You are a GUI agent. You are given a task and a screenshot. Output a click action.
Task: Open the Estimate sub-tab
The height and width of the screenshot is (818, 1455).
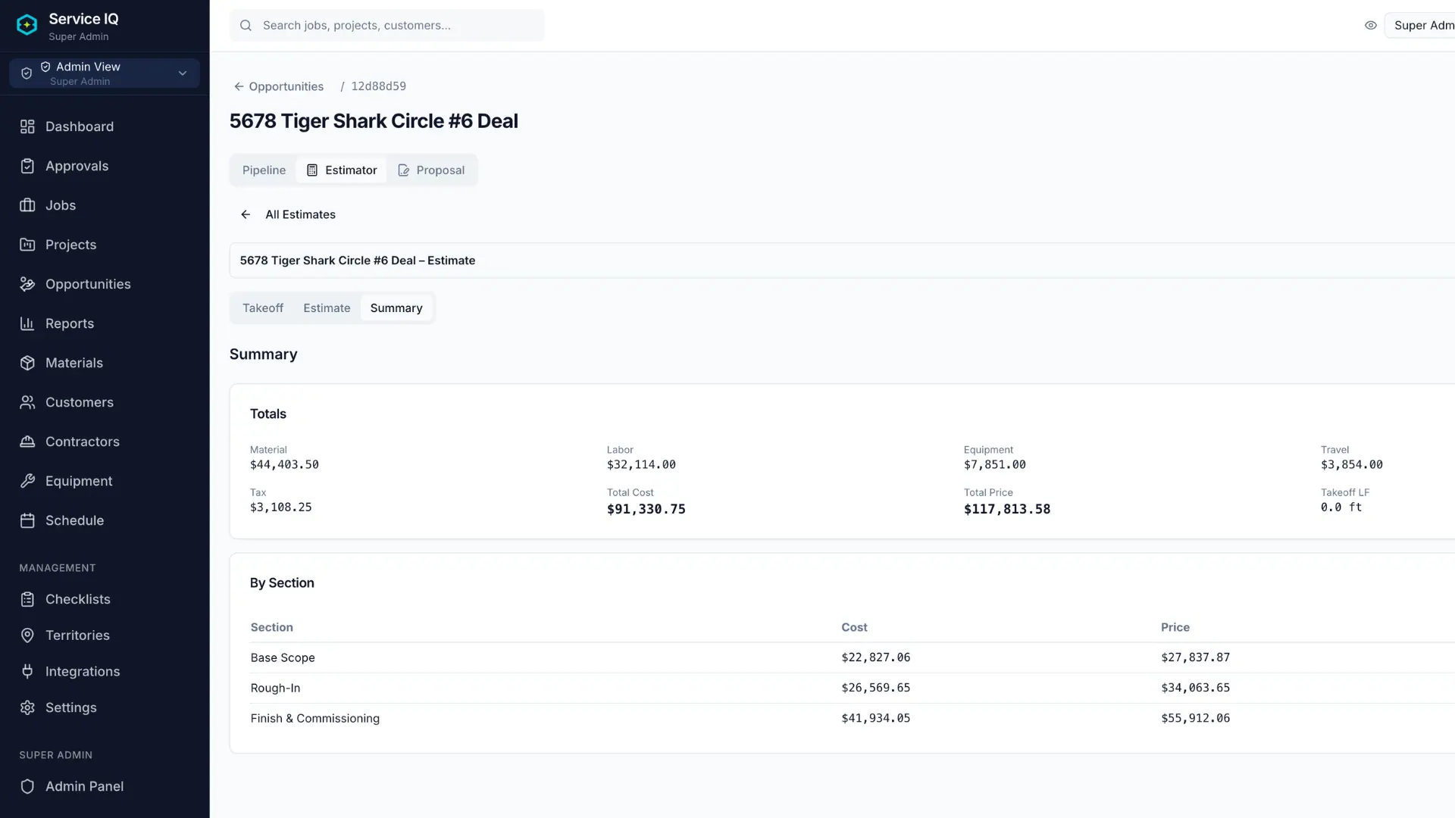pyautogui.click(x=327, y=308)
